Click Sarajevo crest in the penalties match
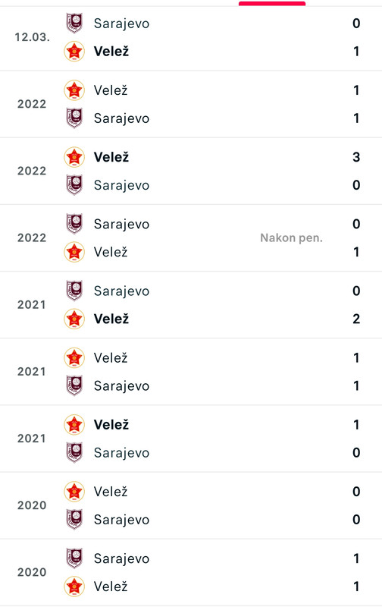382x607 pixels. 74,224
